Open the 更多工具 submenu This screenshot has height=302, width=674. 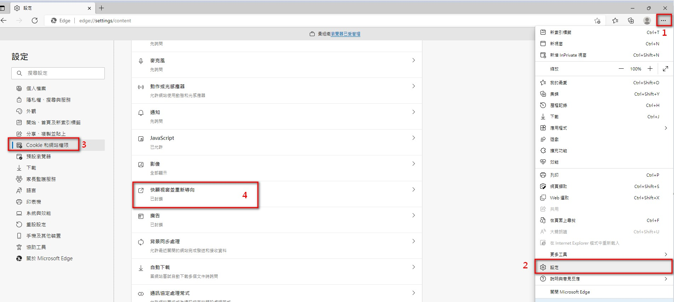pos(604,254)
